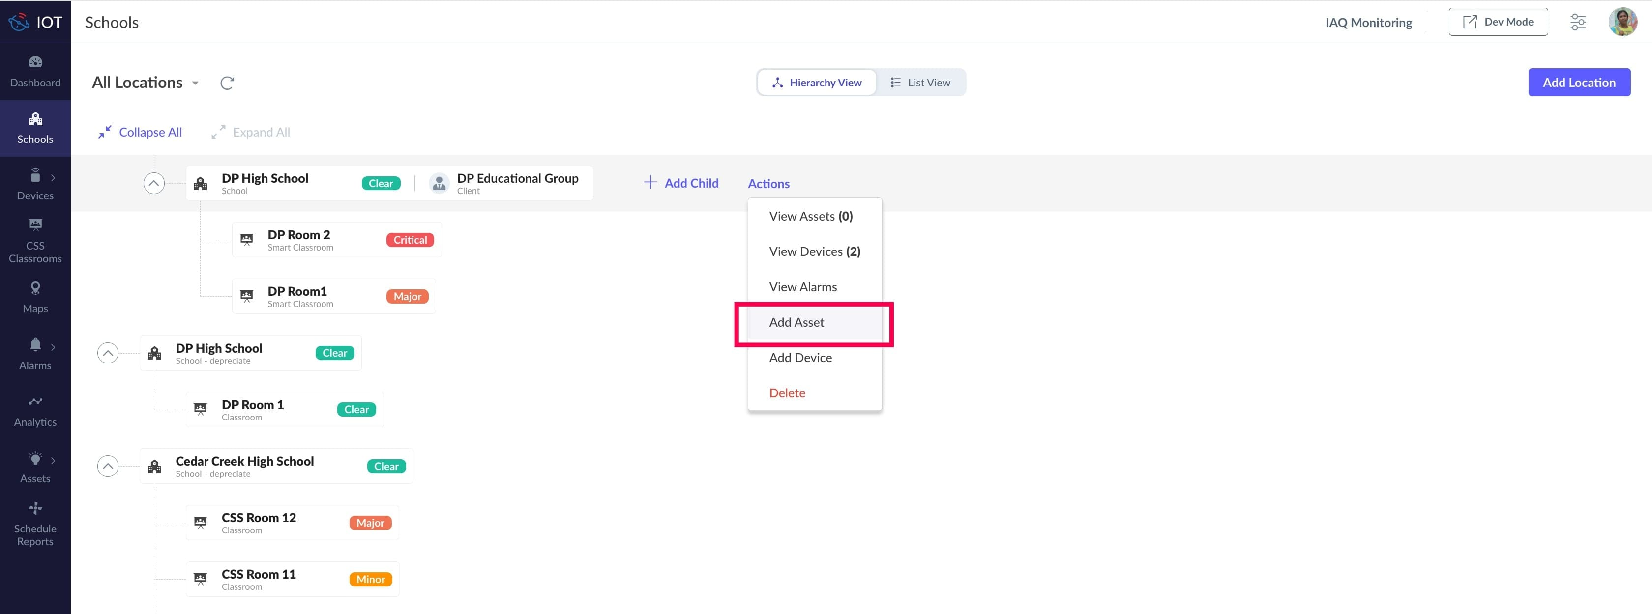Collapse the first DP High School node
This screenshot has width=1652, height=614.
[x=154, y=183]
